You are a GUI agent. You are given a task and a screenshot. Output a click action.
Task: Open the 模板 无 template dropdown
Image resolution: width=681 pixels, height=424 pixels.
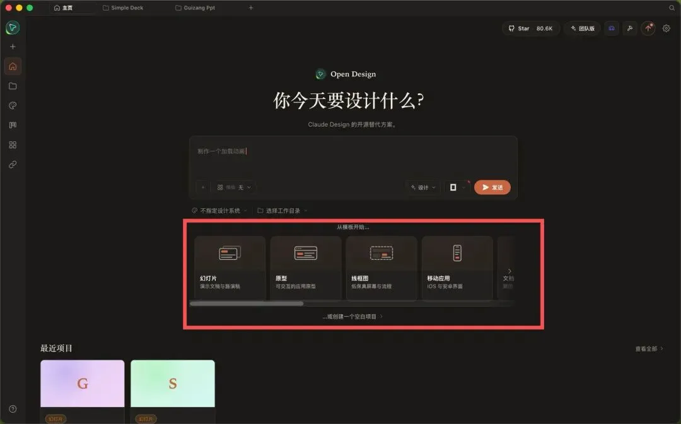(234, 187)
